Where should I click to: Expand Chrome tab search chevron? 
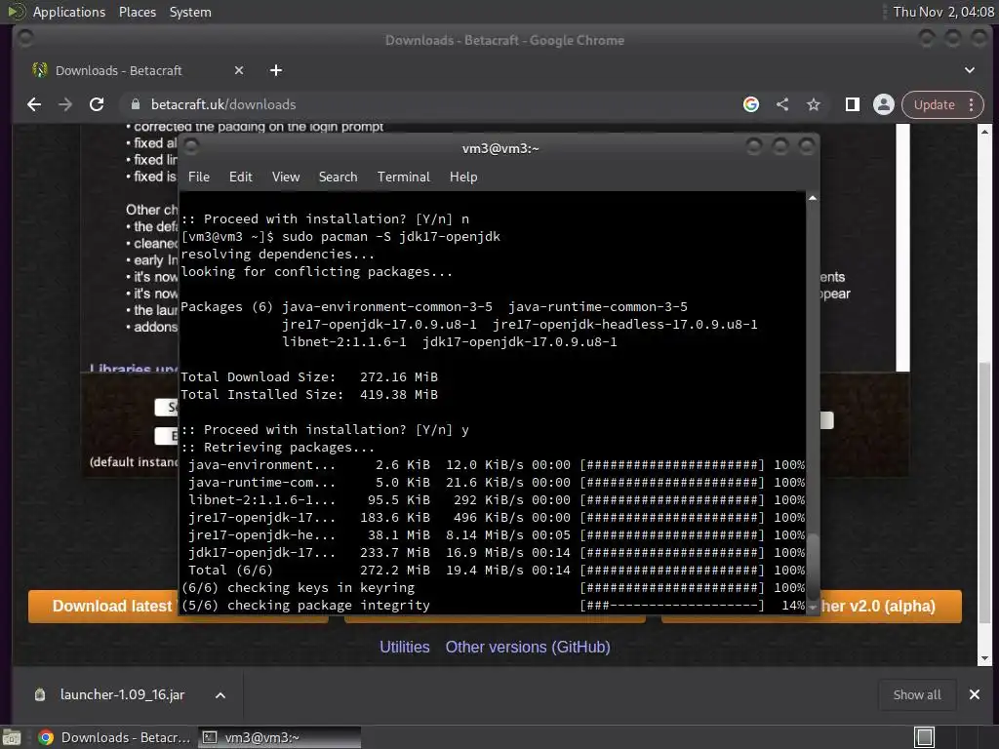coord(969,70)
